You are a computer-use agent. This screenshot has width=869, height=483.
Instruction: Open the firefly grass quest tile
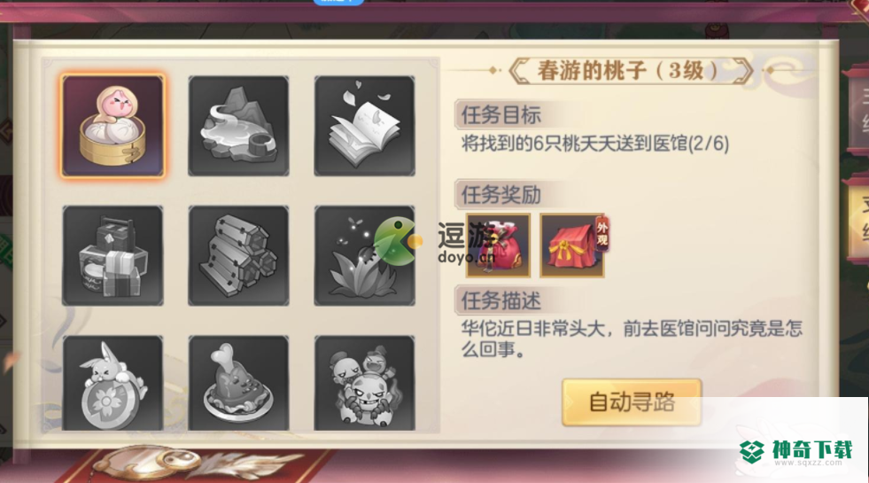click(364, 255)
